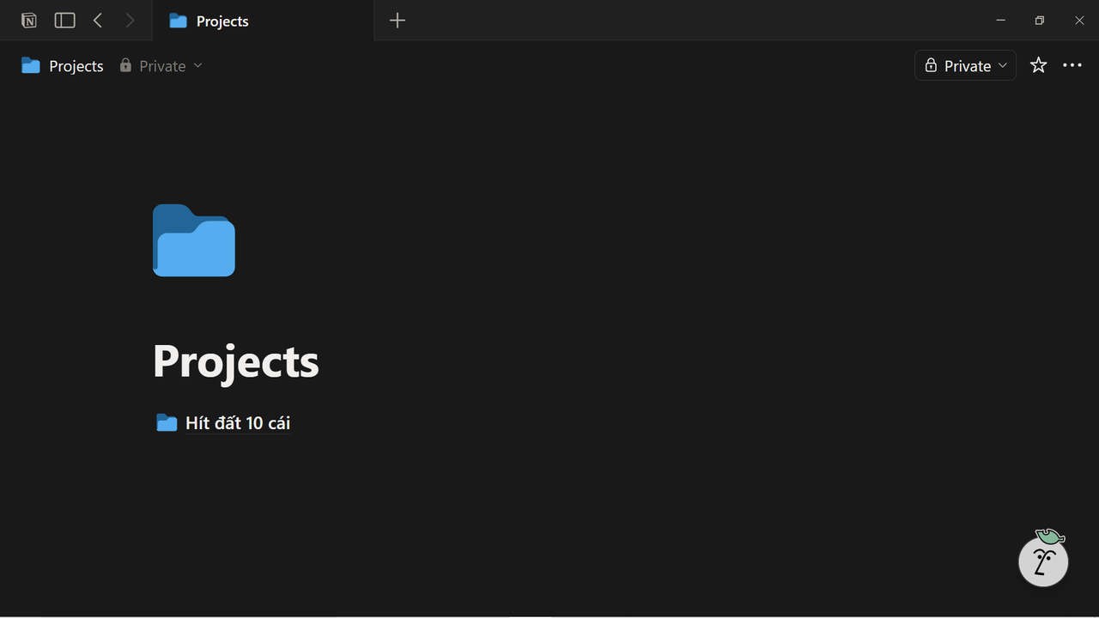Screen dimensions: 1099x618
Task: Open a new tab with plus icon
Action: (x=397, y=21)
